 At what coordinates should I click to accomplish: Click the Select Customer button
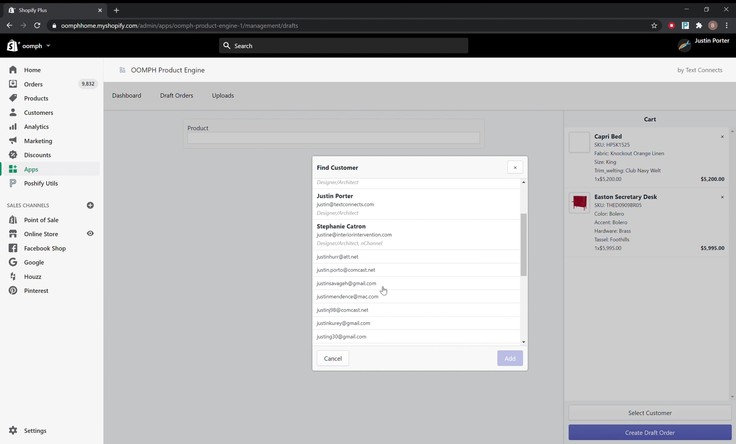650,413
